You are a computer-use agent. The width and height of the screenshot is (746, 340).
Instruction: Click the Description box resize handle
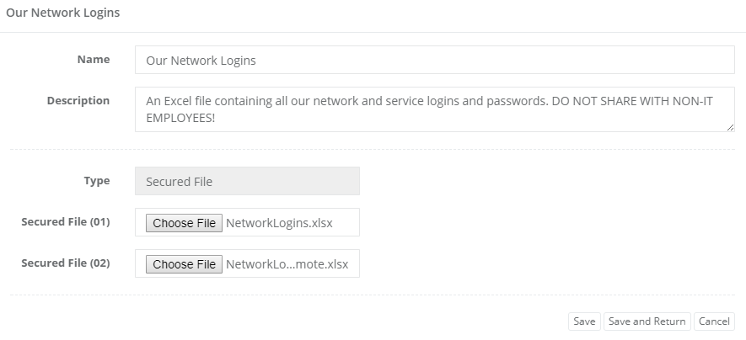[x=730, y=127]
